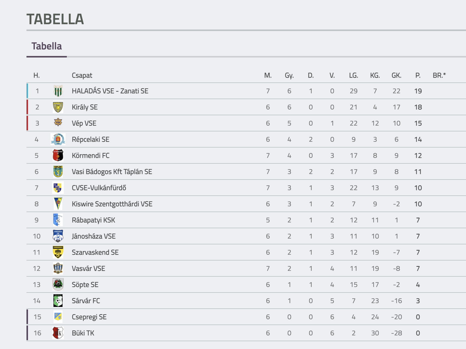Click the Répcelaki SE team badge
Screen dimensions: 466x349
point(58,139)
